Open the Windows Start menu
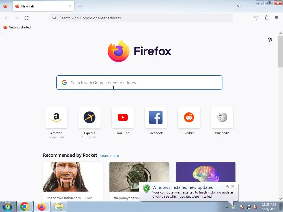The image size is (283, 212). 7,206
